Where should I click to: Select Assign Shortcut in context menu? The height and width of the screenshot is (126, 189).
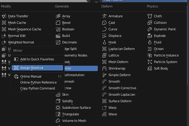click(x=37, y=68)
